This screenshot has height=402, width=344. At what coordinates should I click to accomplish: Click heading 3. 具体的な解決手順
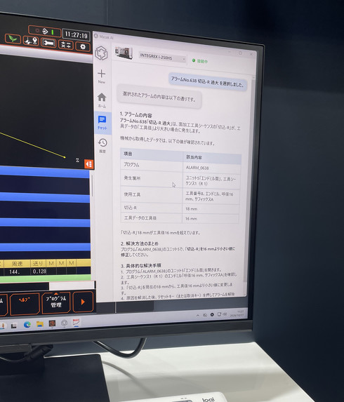pos(141,265)
